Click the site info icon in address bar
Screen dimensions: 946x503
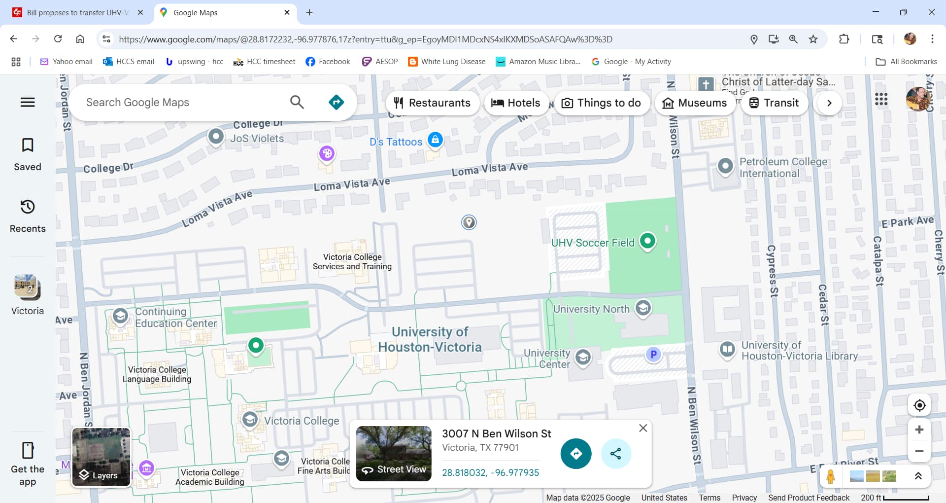106,39
